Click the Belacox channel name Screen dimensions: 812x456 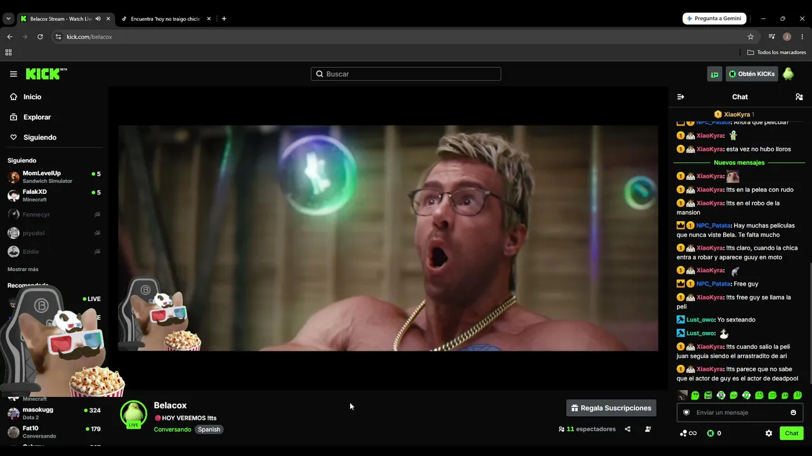(170, 405)
